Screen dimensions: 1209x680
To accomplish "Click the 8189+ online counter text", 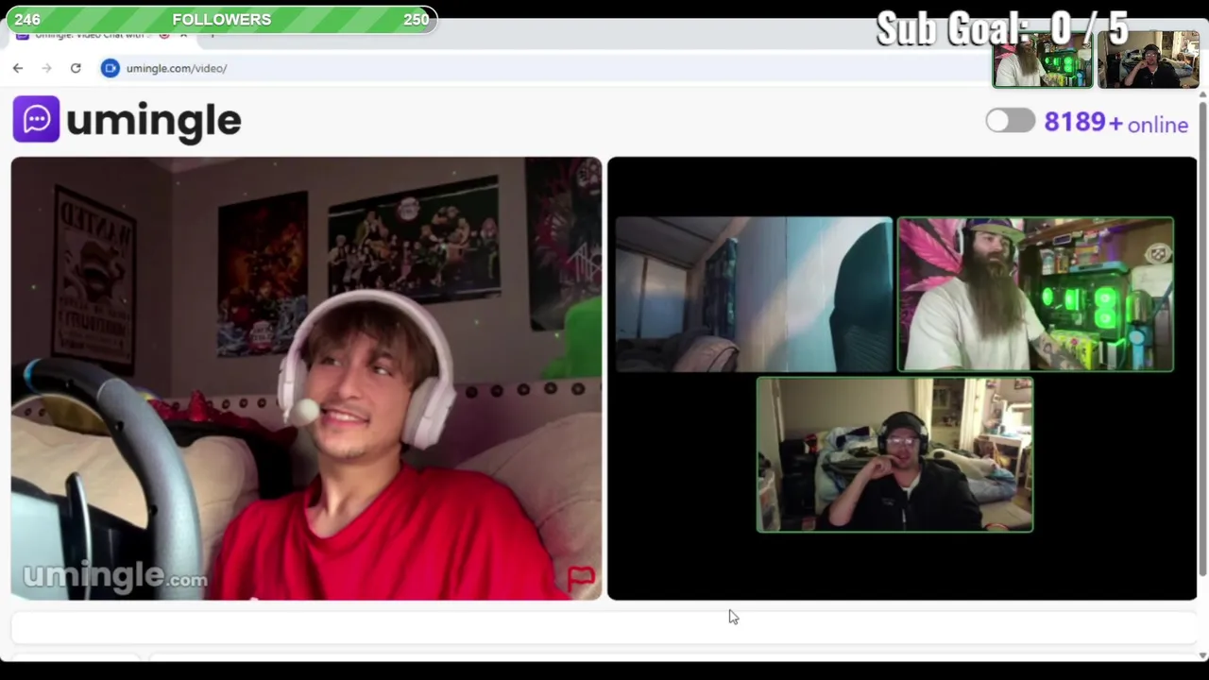I will tap(1115, 123).
